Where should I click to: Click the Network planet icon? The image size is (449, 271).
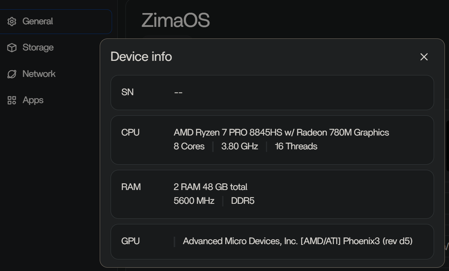(x=12, y=74)
